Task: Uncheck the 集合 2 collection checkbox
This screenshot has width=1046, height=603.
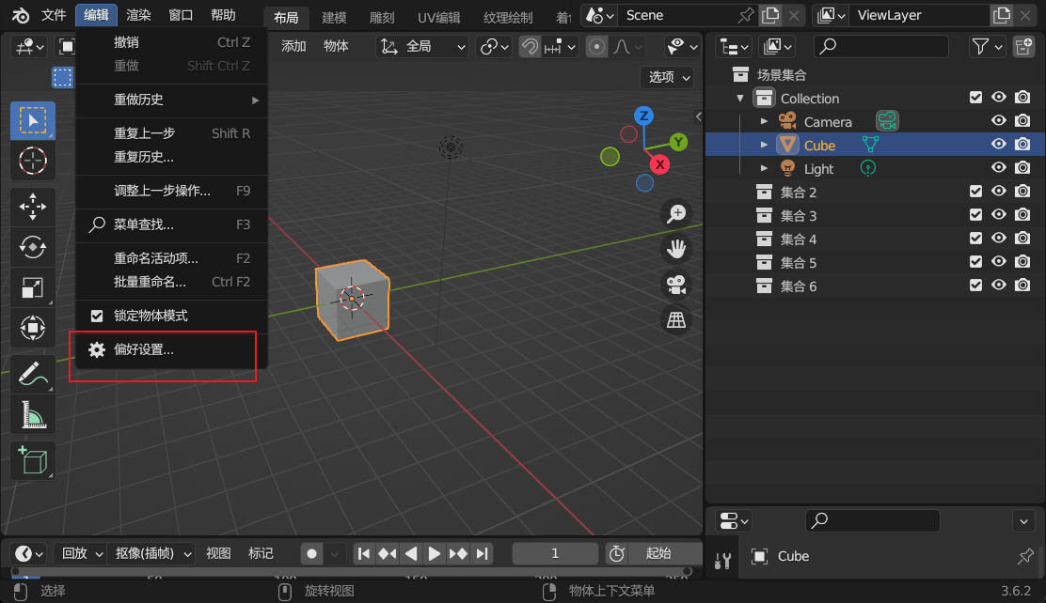Action: coord(975,192)
